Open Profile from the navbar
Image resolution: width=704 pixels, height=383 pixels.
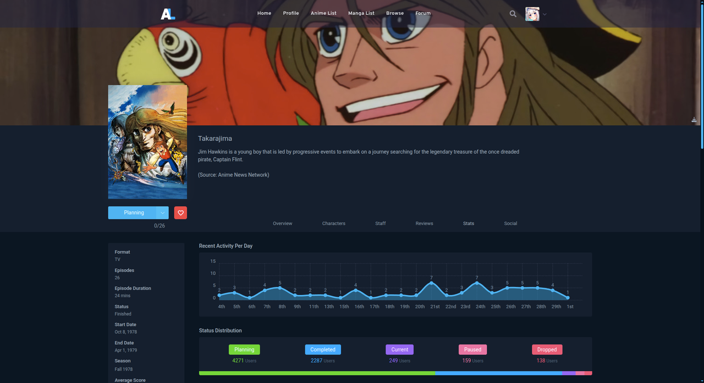291,13
